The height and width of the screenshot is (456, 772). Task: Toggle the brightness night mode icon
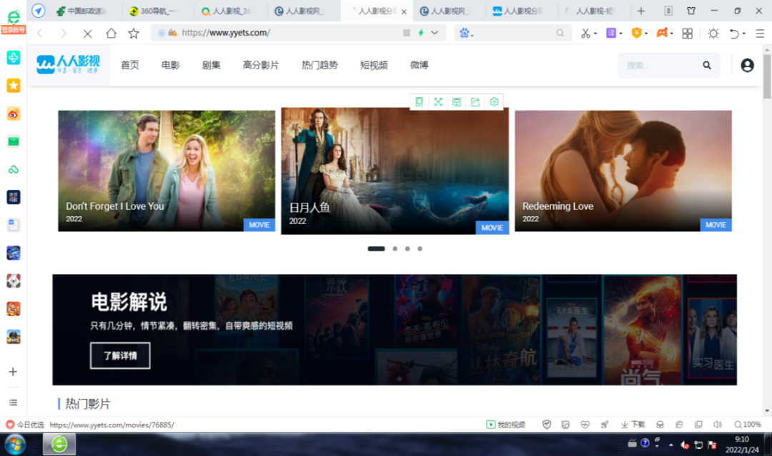[x=713, y=33]
